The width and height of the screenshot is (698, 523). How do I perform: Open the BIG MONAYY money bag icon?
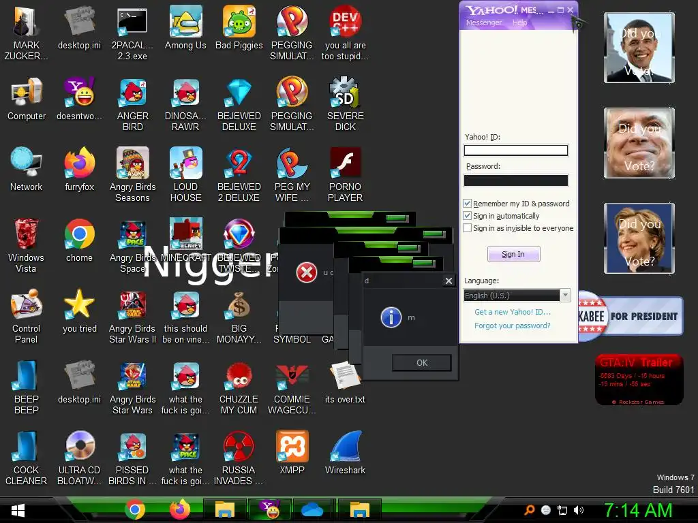239,317
